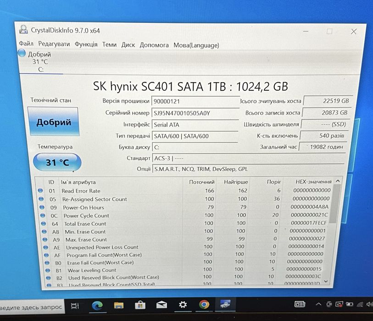This screenshot has height=321, width=373.
Task: Click the CrystalDiskInfo title bar icon
Action: point(23,30)
